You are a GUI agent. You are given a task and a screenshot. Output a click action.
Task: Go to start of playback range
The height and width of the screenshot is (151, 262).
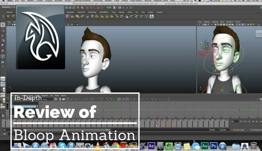pyautogui.click(x=241, y=122)
